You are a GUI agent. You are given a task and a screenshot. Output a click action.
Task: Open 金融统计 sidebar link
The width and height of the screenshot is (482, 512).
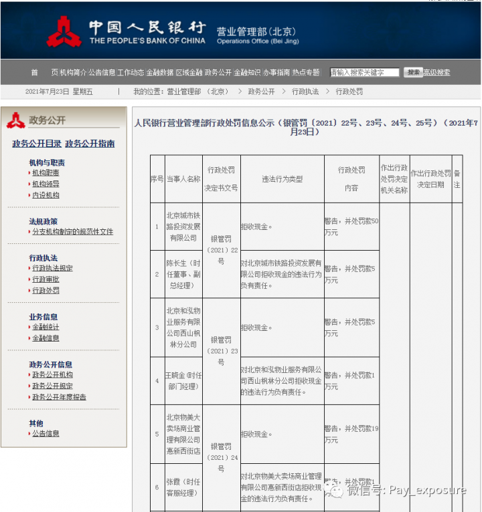click(x=46, y=327)
